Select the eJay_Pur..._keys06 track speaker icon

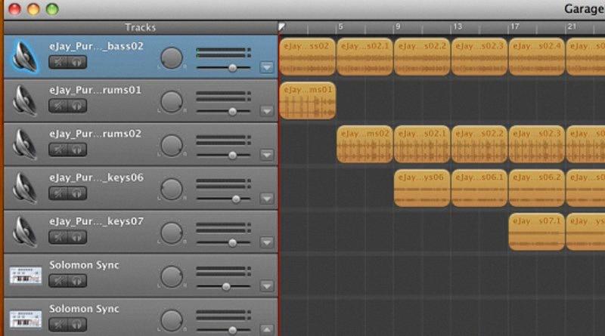pos(25,189)
